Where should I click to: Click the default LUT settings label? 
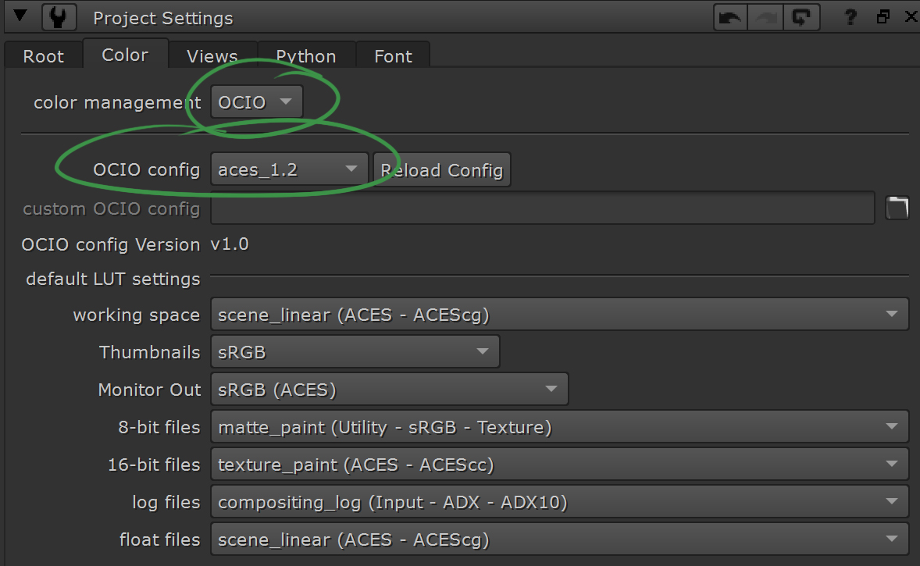click(x=113, y=279)
